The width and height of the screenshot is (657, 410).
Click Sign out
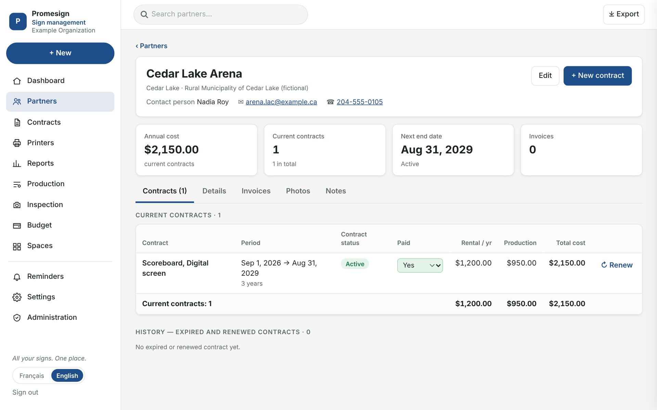25,392
